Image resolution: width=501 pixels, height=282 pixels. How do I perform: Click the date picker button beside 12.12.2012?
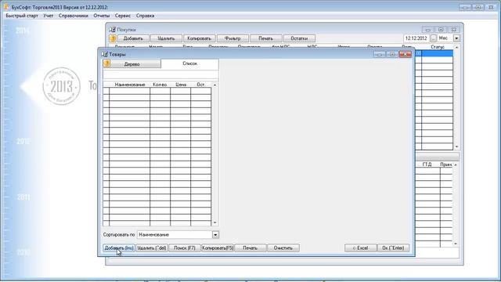[x=433, y=38]
